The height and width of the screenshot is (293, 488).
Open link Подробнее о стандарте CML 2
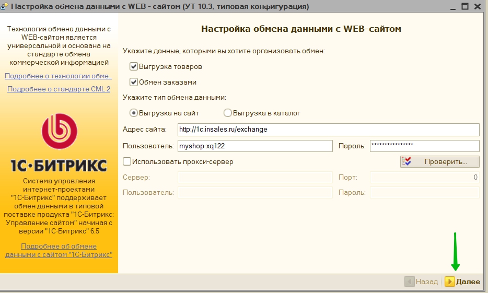[x=59, y=89]
